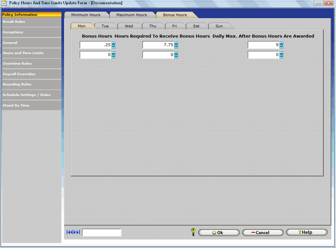Open the Fri day tab
This screenshot has width=336, height=248.
pos(175,26)
